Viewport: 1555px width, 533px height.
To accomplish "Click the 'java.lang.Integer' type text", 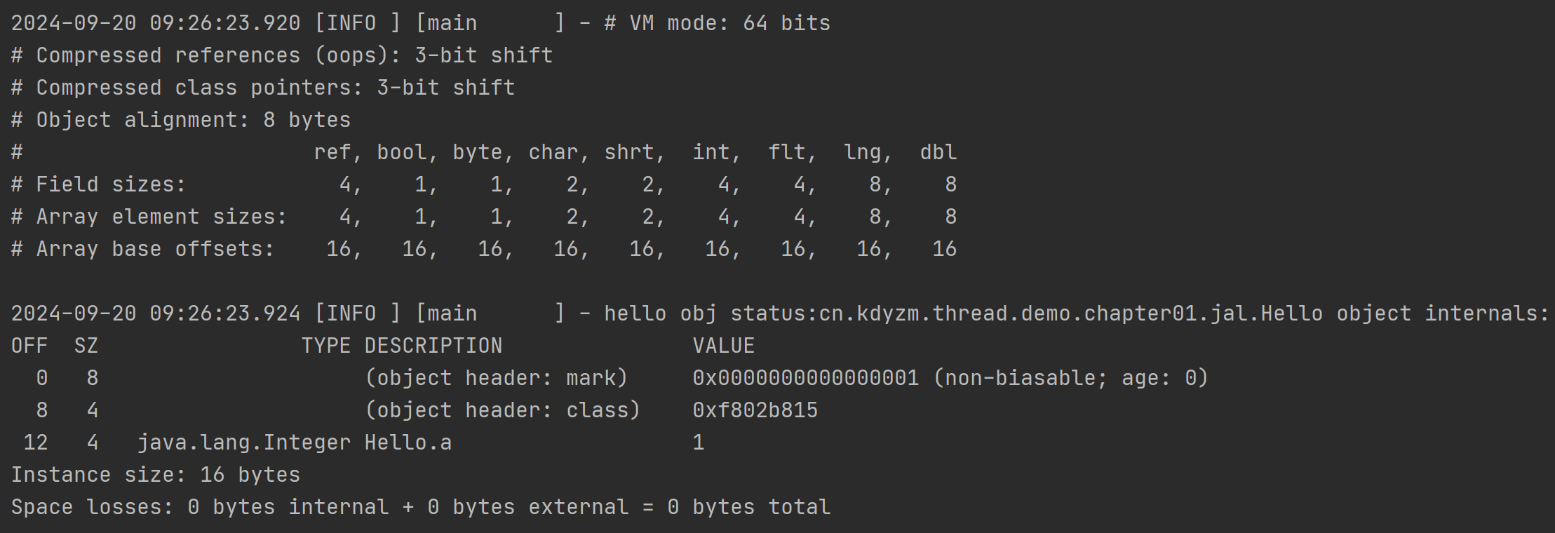I will pos(243,443).
